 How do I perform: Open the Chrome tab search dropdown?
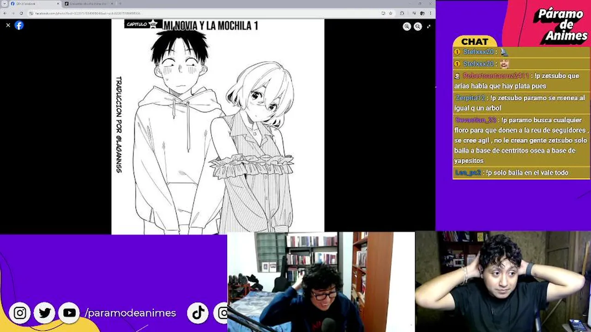tap(4, 4)
